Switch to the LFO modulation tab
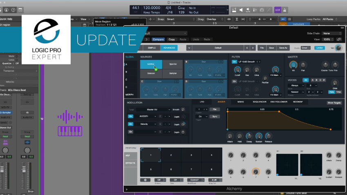 [202, 102]
